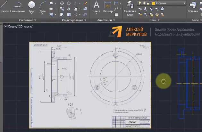This screenshot has width=202, height=132.
Task: Toggle Осевые layer freeze sun icon
Action: [x=144, y=3]
